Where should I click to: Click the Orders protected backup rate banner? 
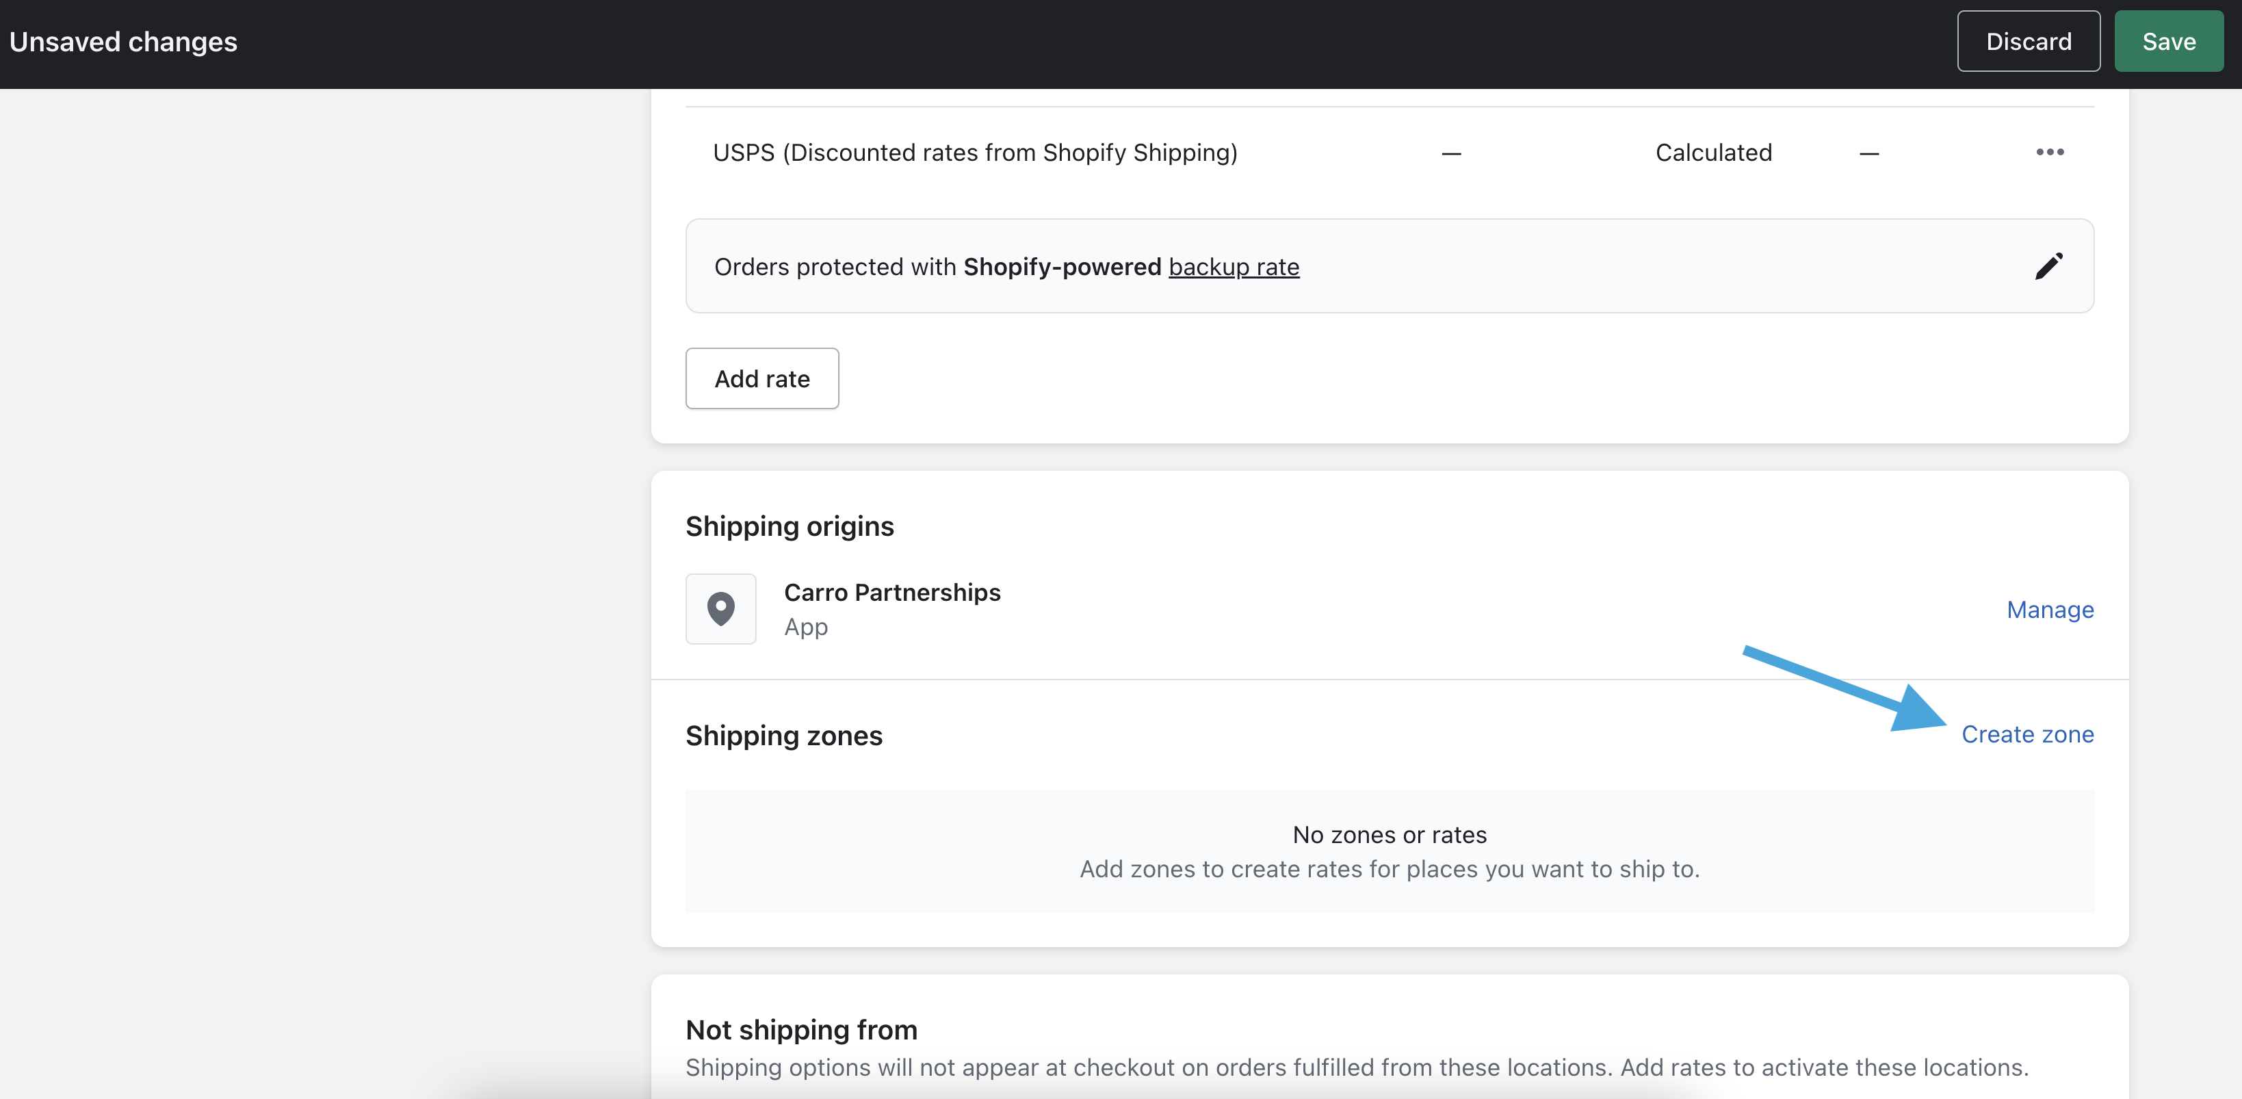(1389, 266)
